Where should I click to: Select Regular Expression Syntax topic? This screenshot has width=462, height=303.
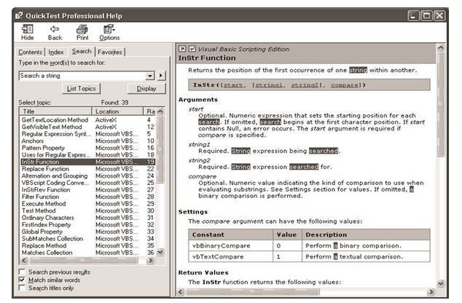pyautogui.click(x=87, y=134)
